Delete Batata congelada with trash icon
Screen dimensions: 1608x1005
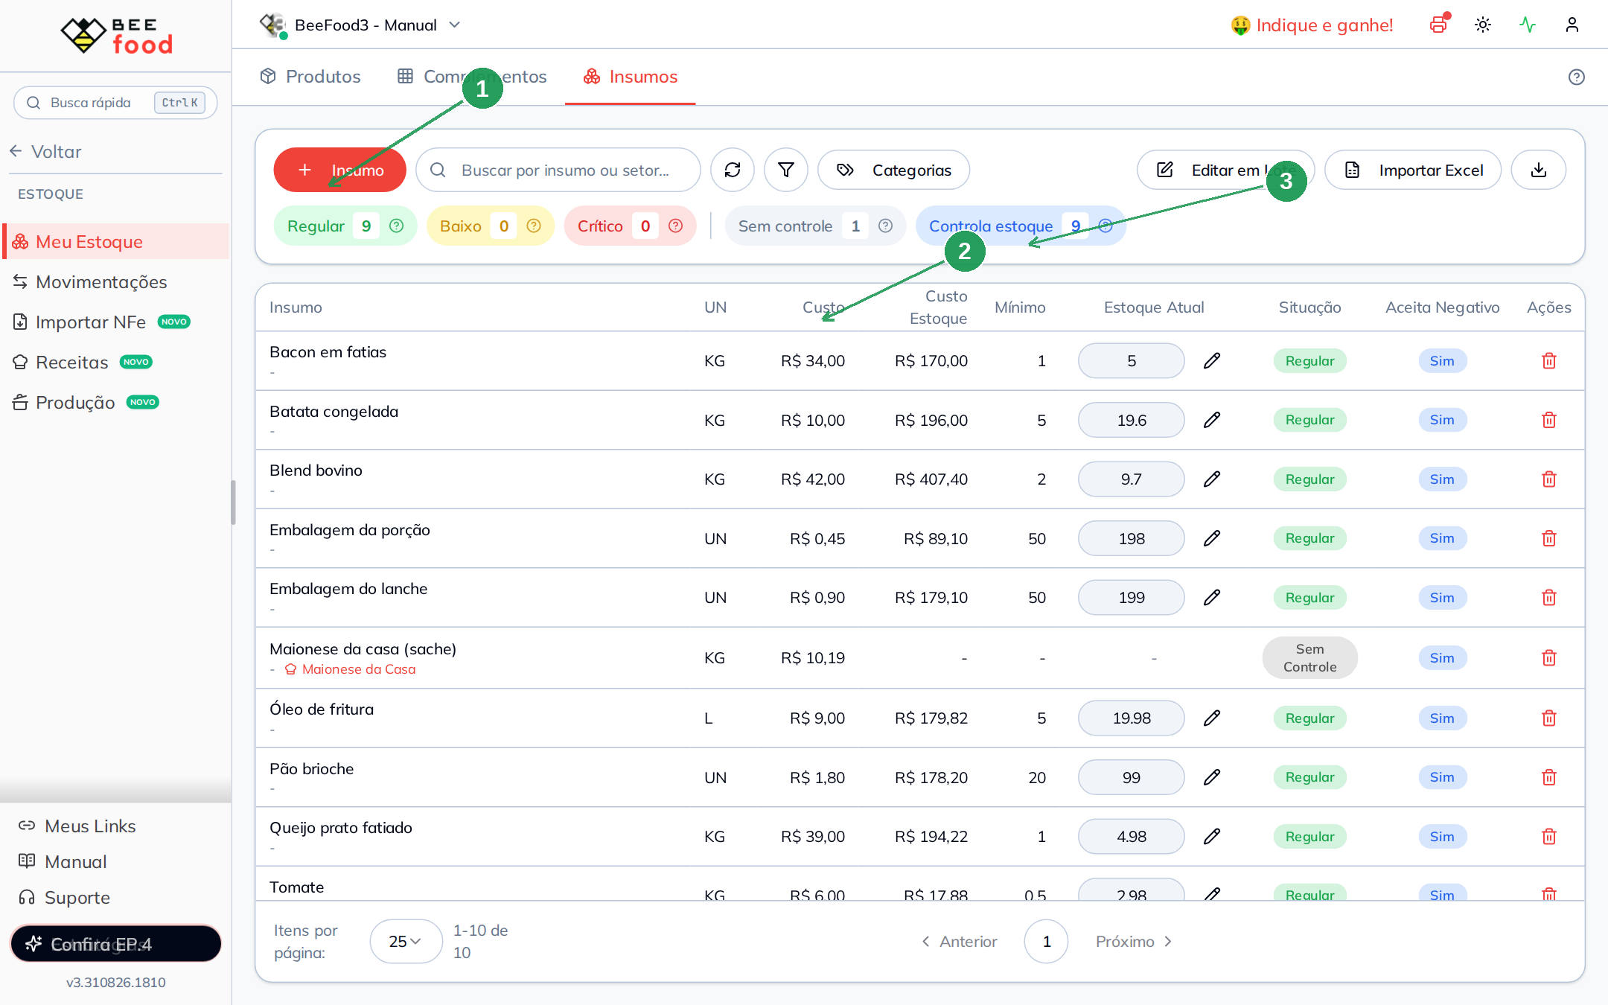(1549, 420)
